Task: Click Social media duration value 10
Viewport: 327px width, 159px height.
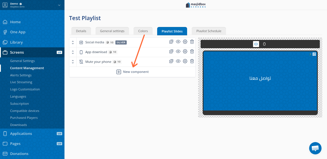Action: click(x=112, y=42)
